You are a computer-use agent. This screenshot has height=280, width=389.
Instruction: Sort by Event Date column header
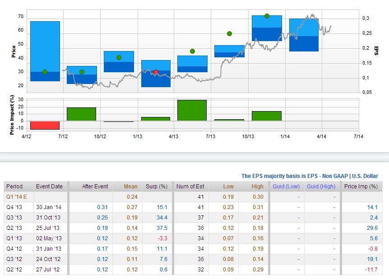pyautogui.click(x=49, y=187)
